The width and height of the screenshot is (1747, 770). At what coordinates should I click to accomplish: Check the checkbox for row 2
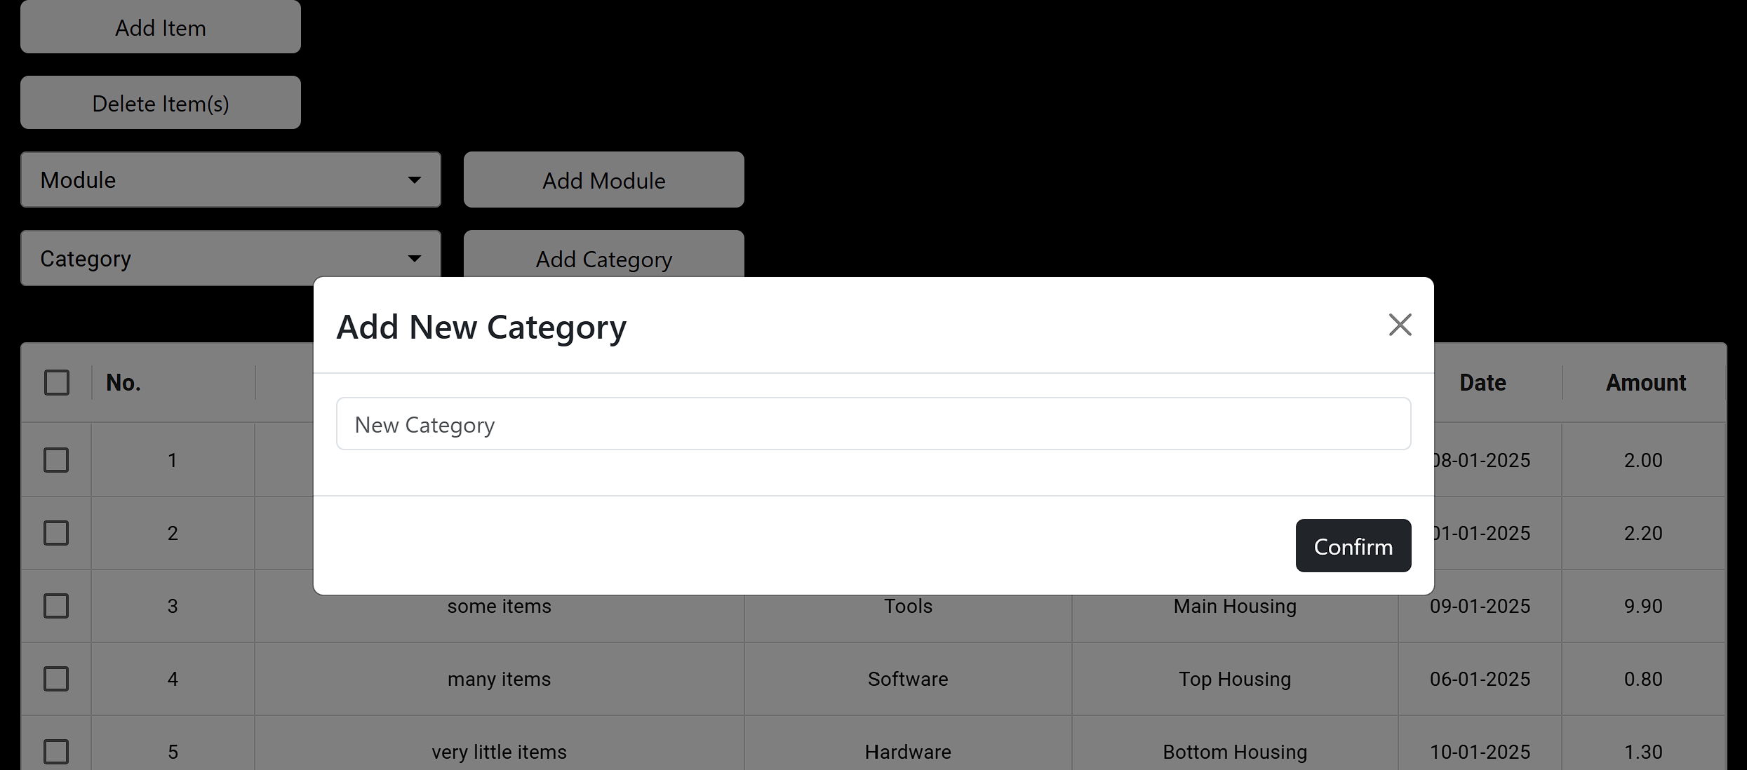[x=56, y=533]
